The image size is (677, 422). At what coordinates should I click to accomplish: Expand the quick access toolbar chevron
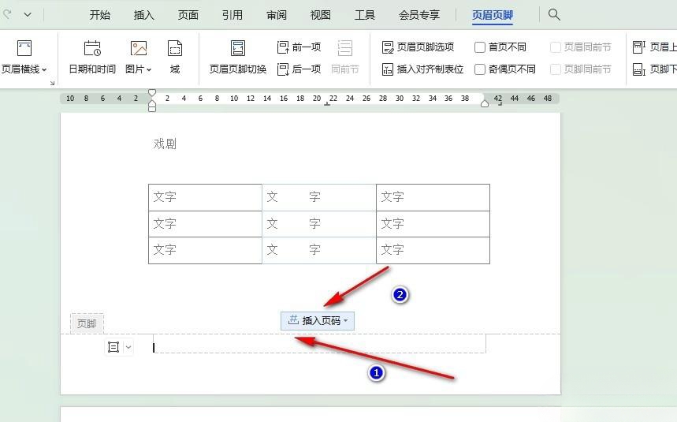28,15
